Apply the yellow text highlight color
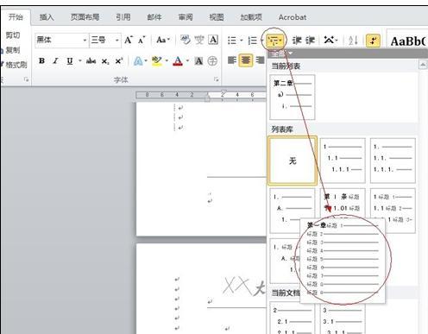 157,61
